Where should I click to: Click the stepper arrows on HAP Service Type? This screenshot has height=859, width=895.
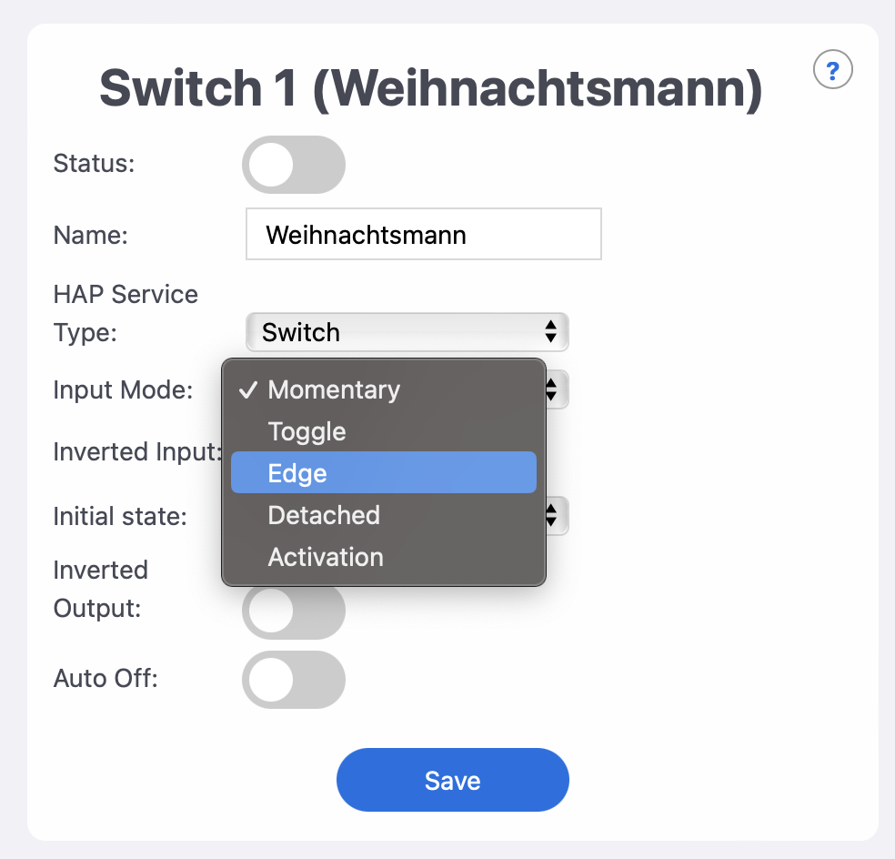point(549,332)
